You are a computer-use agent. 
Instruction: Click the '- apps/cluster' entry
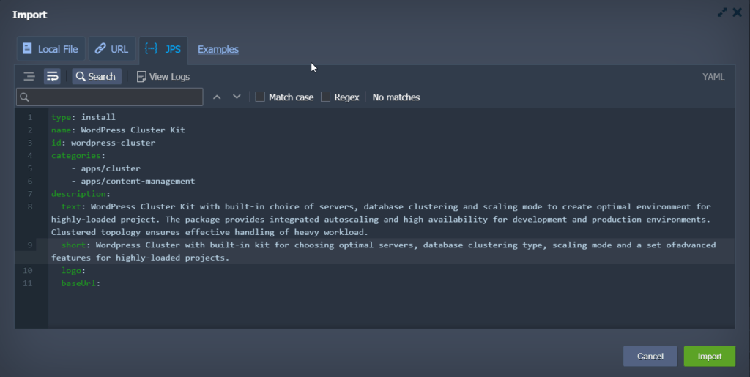pos(105,168)
